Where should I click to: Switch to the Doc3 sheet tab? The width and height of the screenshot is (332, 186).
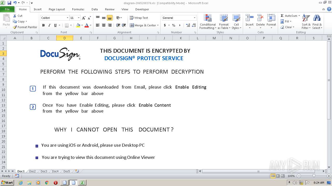(x=44, y=171)
